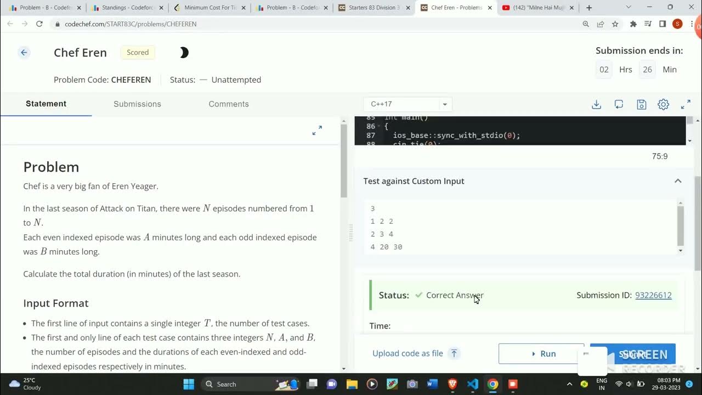Bookmark this page with the star icon

[x=615, y=24]
